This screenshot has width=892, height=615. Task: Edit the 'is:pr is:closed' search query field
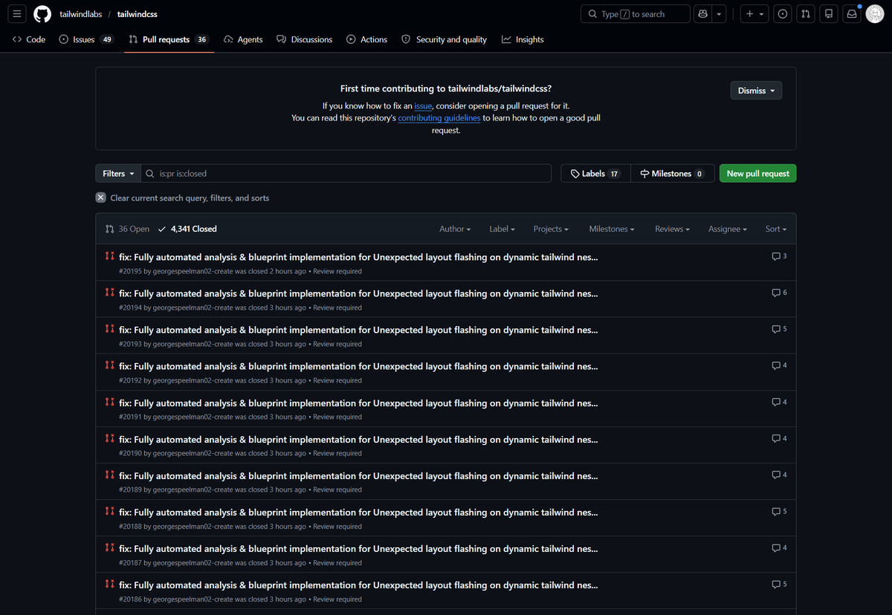(x=346, y=173)
